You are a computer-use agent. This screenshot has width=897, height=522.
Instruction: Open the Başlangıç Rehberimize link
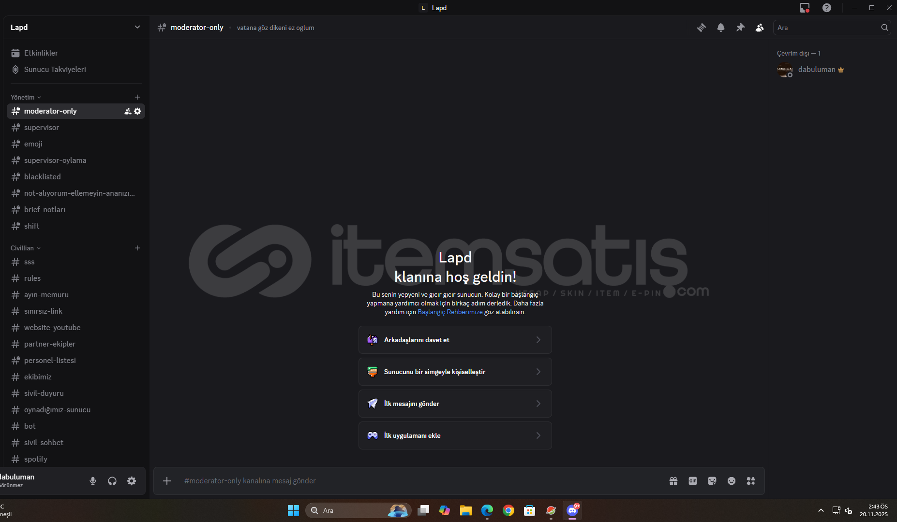pyautogui.click(x=450, y=312)
